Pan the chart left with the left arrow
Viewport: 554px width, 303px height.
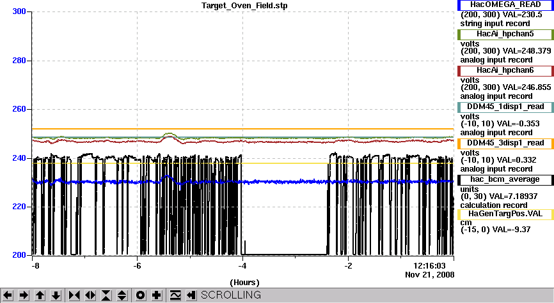click(x=8, y=295)
